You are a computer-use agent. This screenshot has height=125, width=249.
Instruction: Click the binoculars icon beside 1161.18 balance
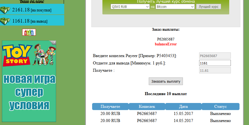pos(5,21)
